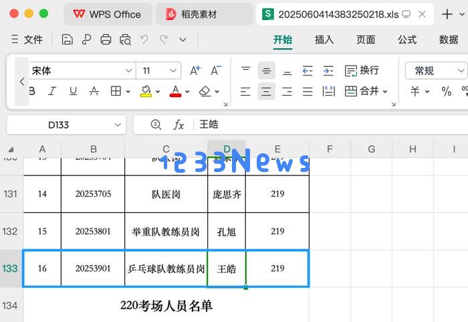Click the 换行 wrap text button
This screenshot has width=468, height=322.
click(x=362, y=70)
